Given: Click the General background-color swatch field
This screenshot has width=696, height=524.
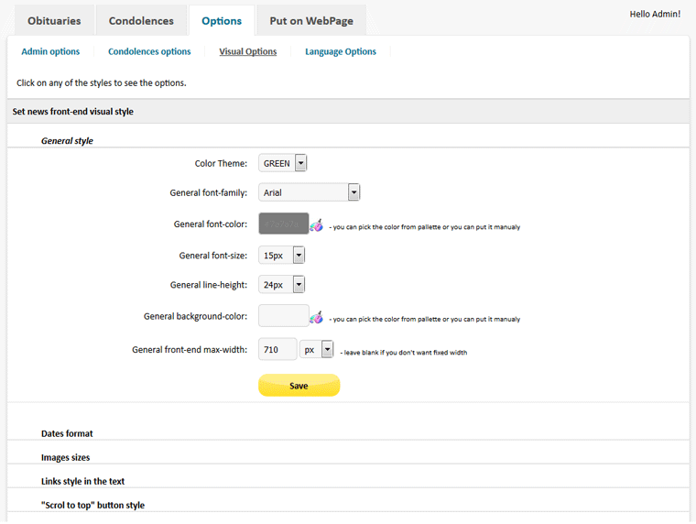Looking at the screenshot, I should click(284, 316).
